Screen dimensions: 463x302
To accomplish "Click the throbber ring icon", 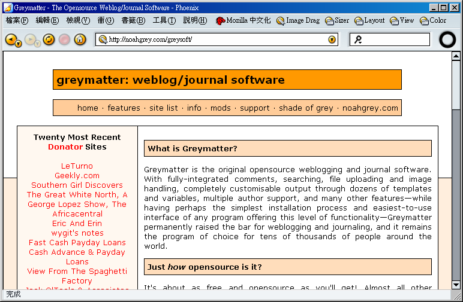I will pyautogui.click(x=447, y=39).
